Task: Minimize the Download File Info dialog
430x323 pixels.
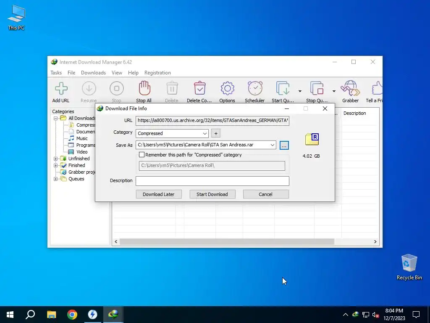Action: click(287, 109)
